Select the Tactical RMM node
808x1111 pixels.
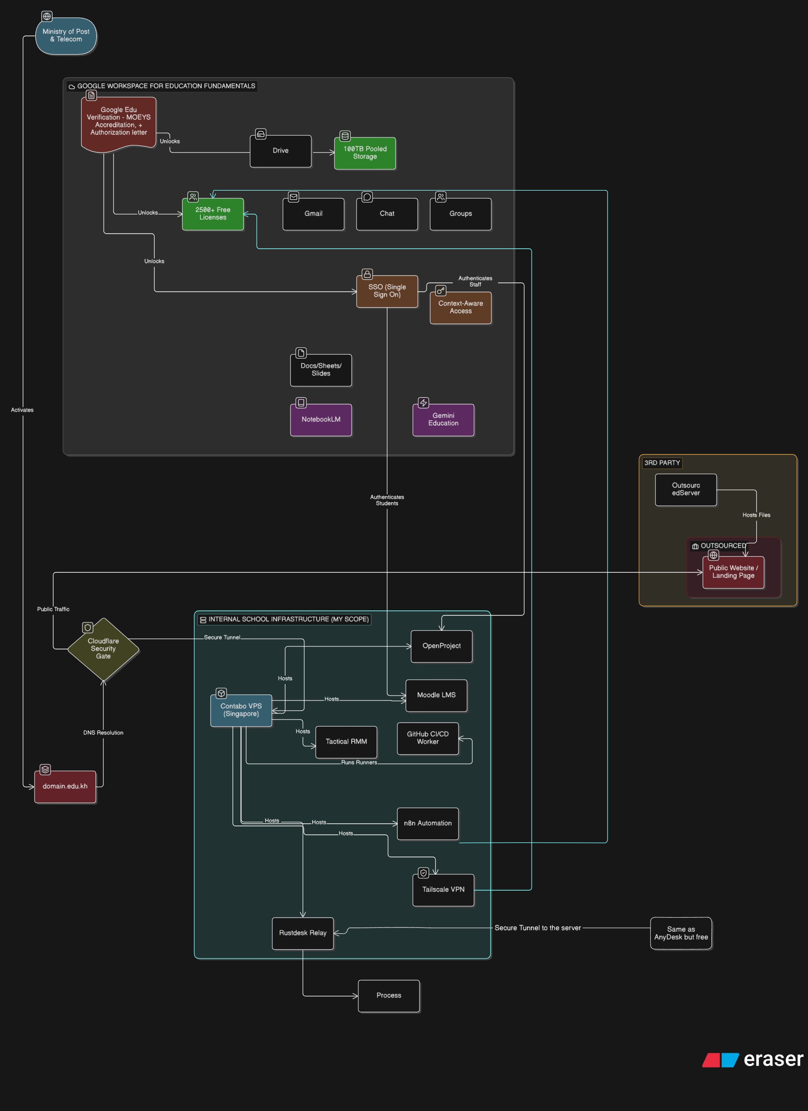346,742
